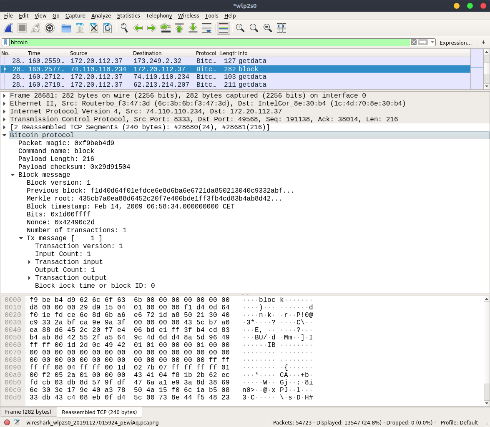
Task: Open the Capture menu
Action: point(75,15)
